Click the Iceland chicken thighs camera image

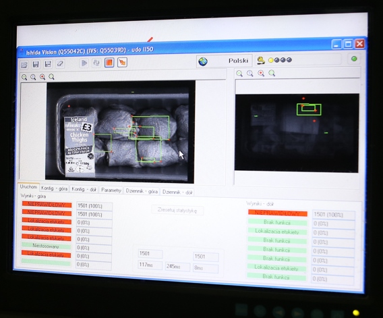[120, 132]
